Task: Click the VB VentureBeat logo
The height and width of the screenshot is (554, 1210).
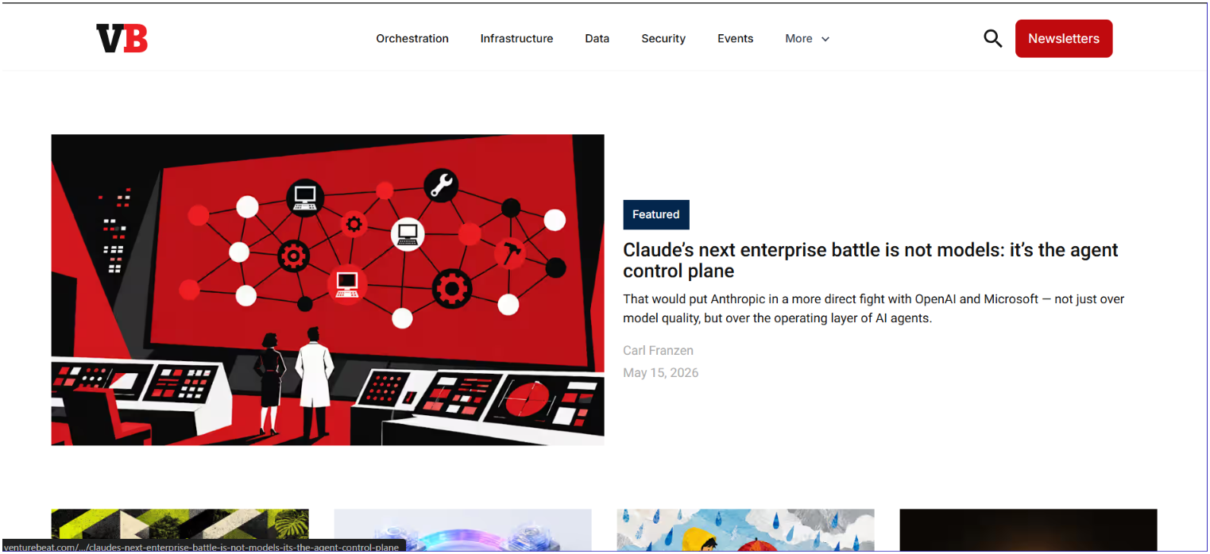Action: pyautogui.click(x=122, y=38)
